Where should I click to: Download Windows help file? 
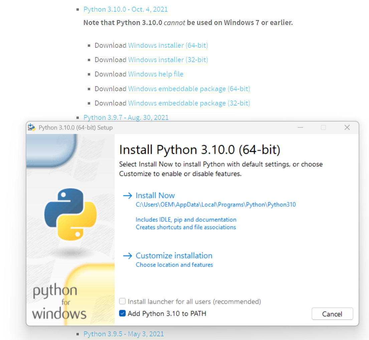point(156,74)
